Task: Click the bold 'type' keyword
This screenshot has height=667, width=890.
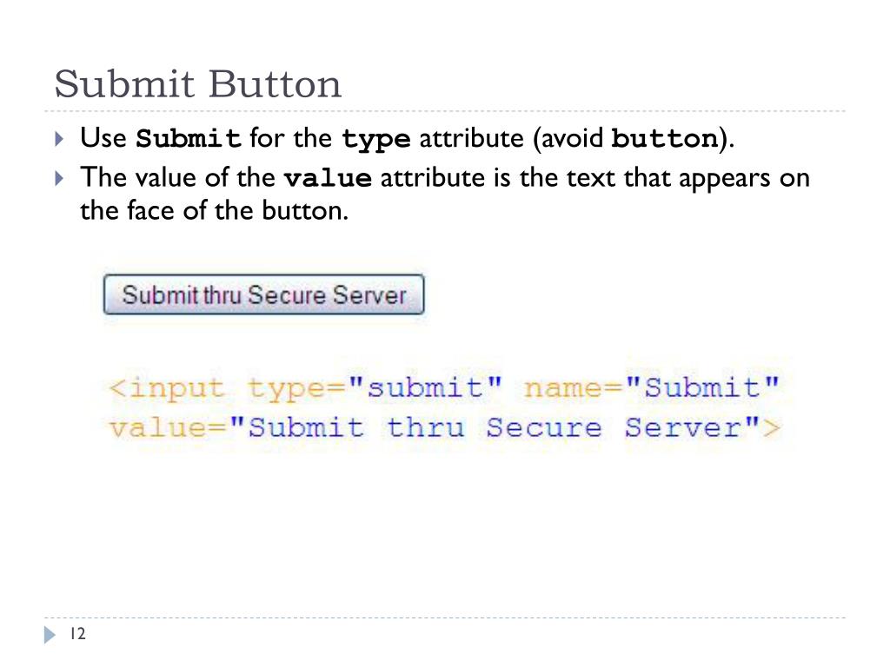Action: (x=375, y=140)
